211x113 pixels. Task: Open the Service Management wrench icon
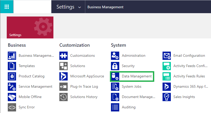pos(12,87)
